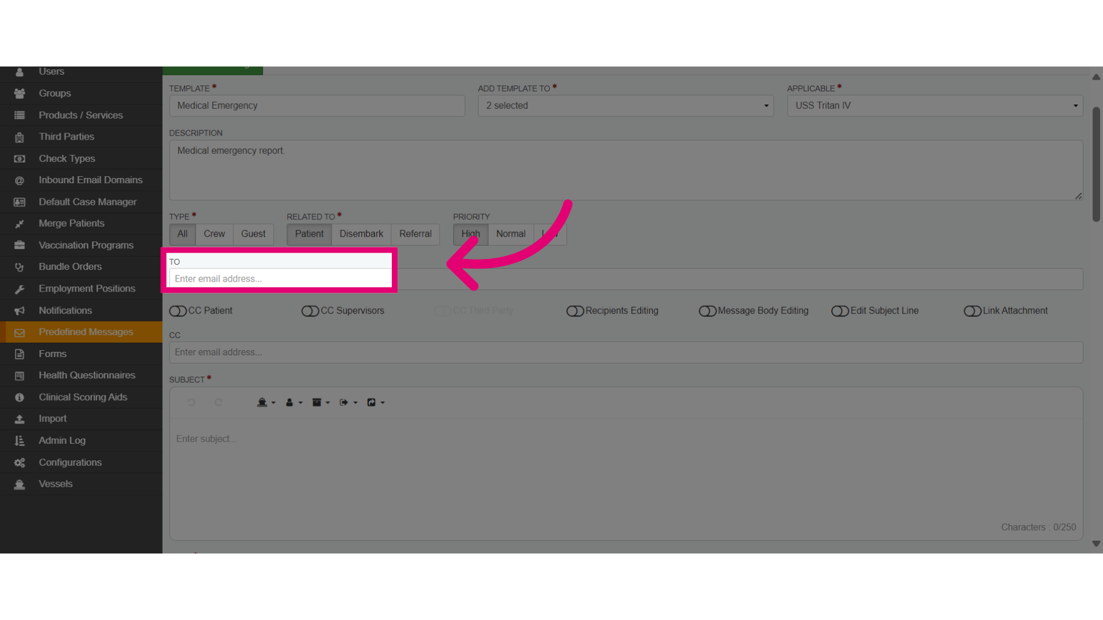This screenshot has height=620, width=1103.
Task: Click the undo icon in subject toolbar
Action: [191, 402]
